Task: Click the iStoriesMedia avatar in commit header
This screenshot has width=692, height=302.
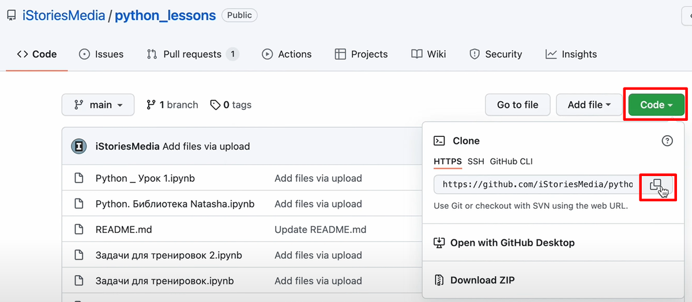Action: (79, 146)
